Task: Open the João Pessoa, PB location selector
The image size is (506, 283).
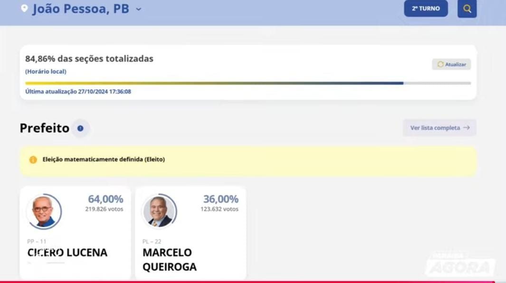Action: 81,9
